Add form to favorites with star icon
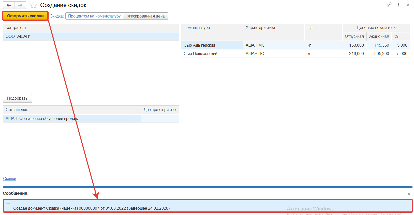Image resolution: width=414 pixels, height=215 pixels. (33, 5)
